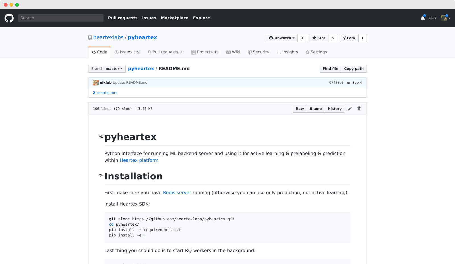This screenshot has width=455, height=264.
Task: Click niklub's avatar in the commit row
Action: click(x=96, y=83)
